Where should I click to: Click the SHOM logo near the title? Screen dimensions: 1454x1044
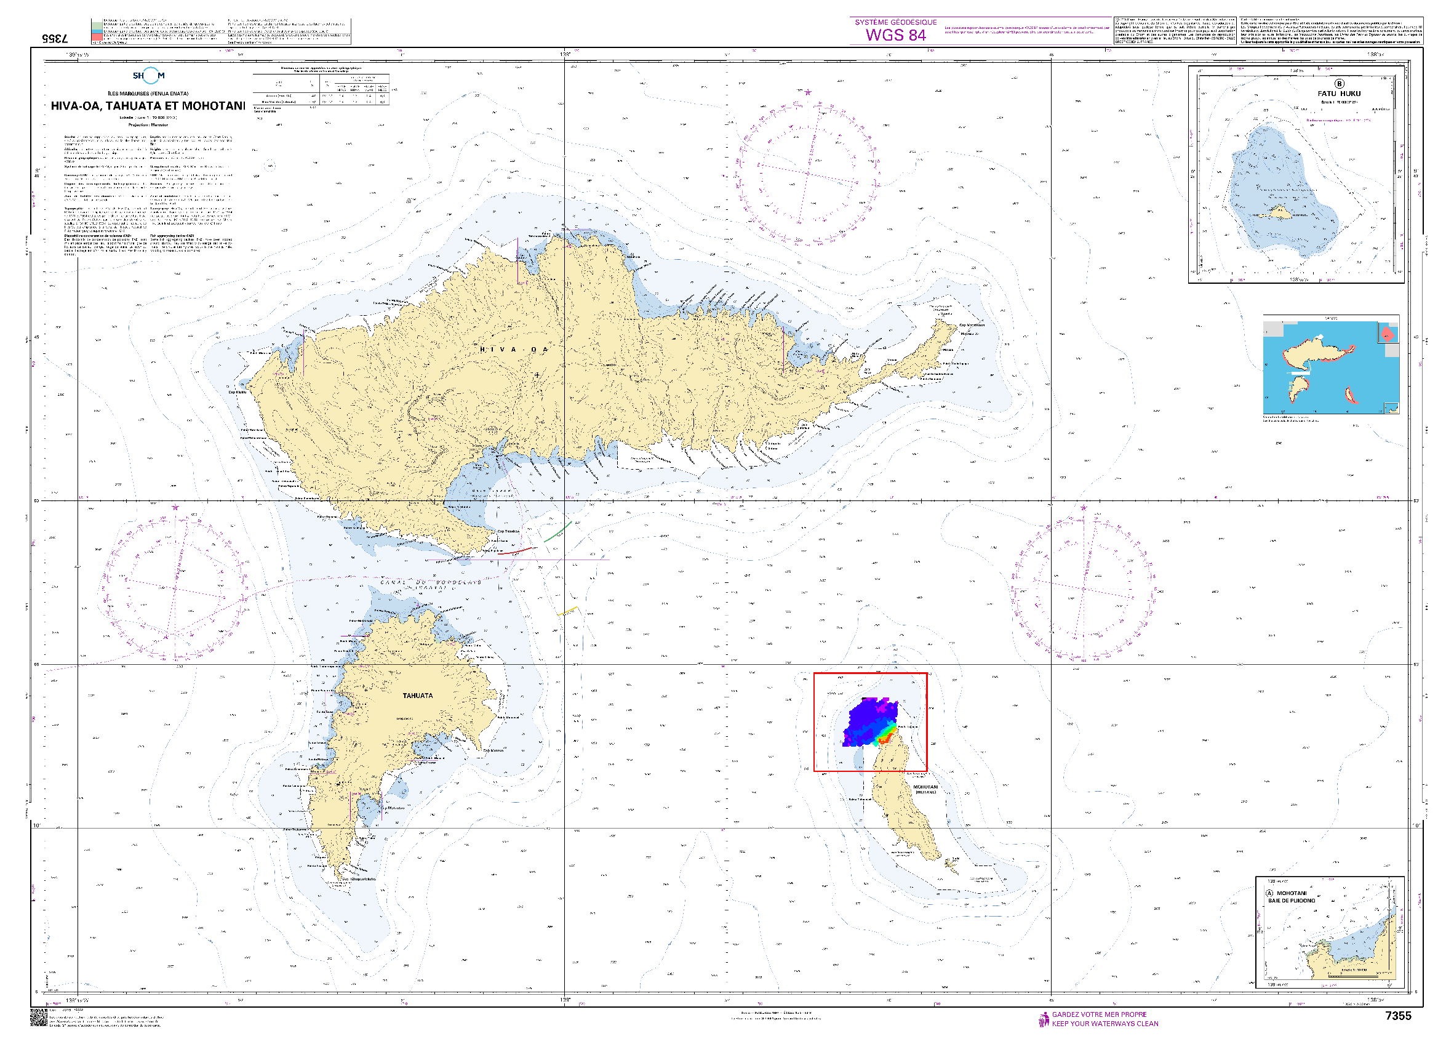pyautogui.click(x=149, y=76)
